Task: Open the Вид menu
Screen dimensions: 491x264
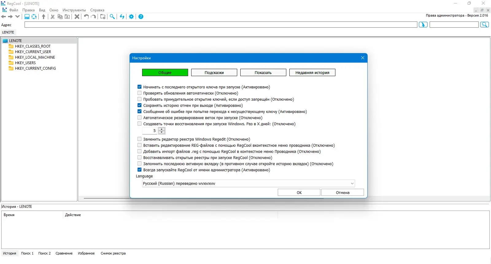Action: pyautogui.click(x=42, y=10)
